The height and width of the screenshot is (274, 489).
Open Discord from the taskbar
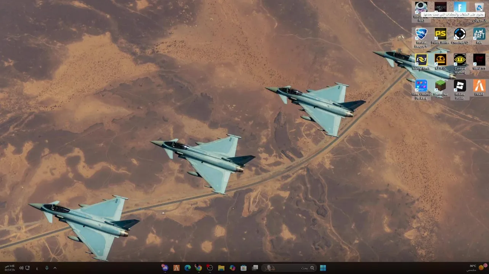[x=165, y=268]
